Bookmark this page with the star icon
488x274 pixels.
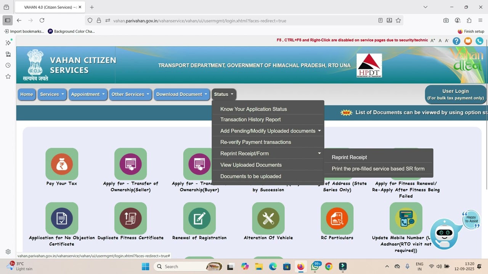tap(398, 21)
